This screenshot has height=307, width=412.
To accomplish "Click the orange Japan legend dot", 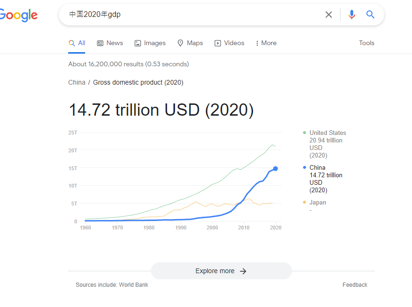I will [305, 202].
